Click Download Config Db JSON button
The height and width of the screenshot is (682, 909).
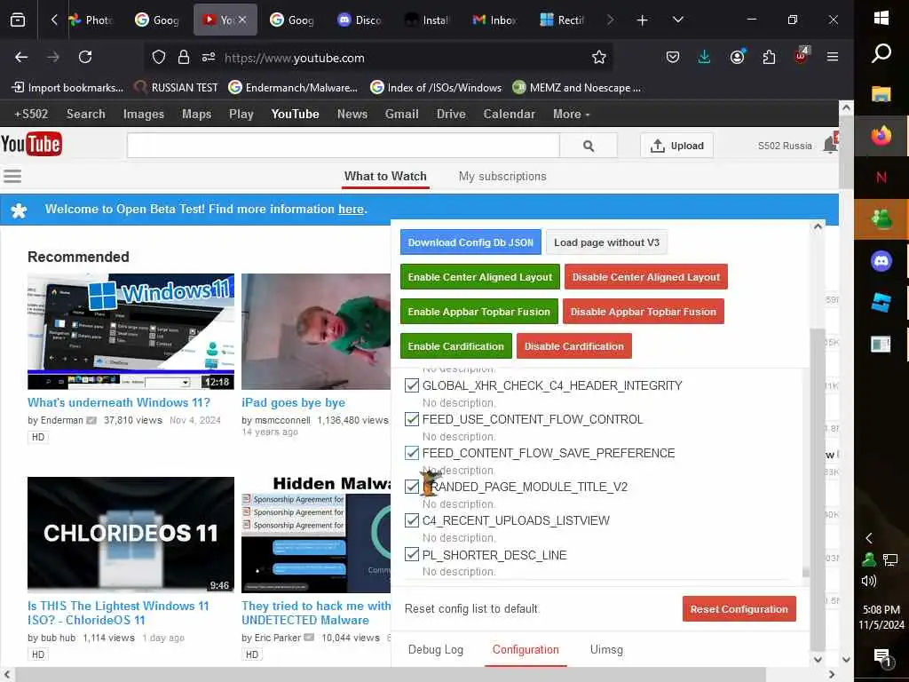[470, 242]
